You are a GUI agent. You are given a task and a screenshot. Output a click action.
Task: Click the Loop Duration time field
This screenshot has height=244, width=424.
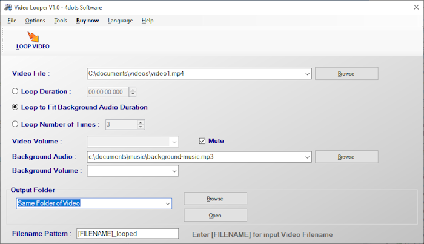click(x=108, y=92)
